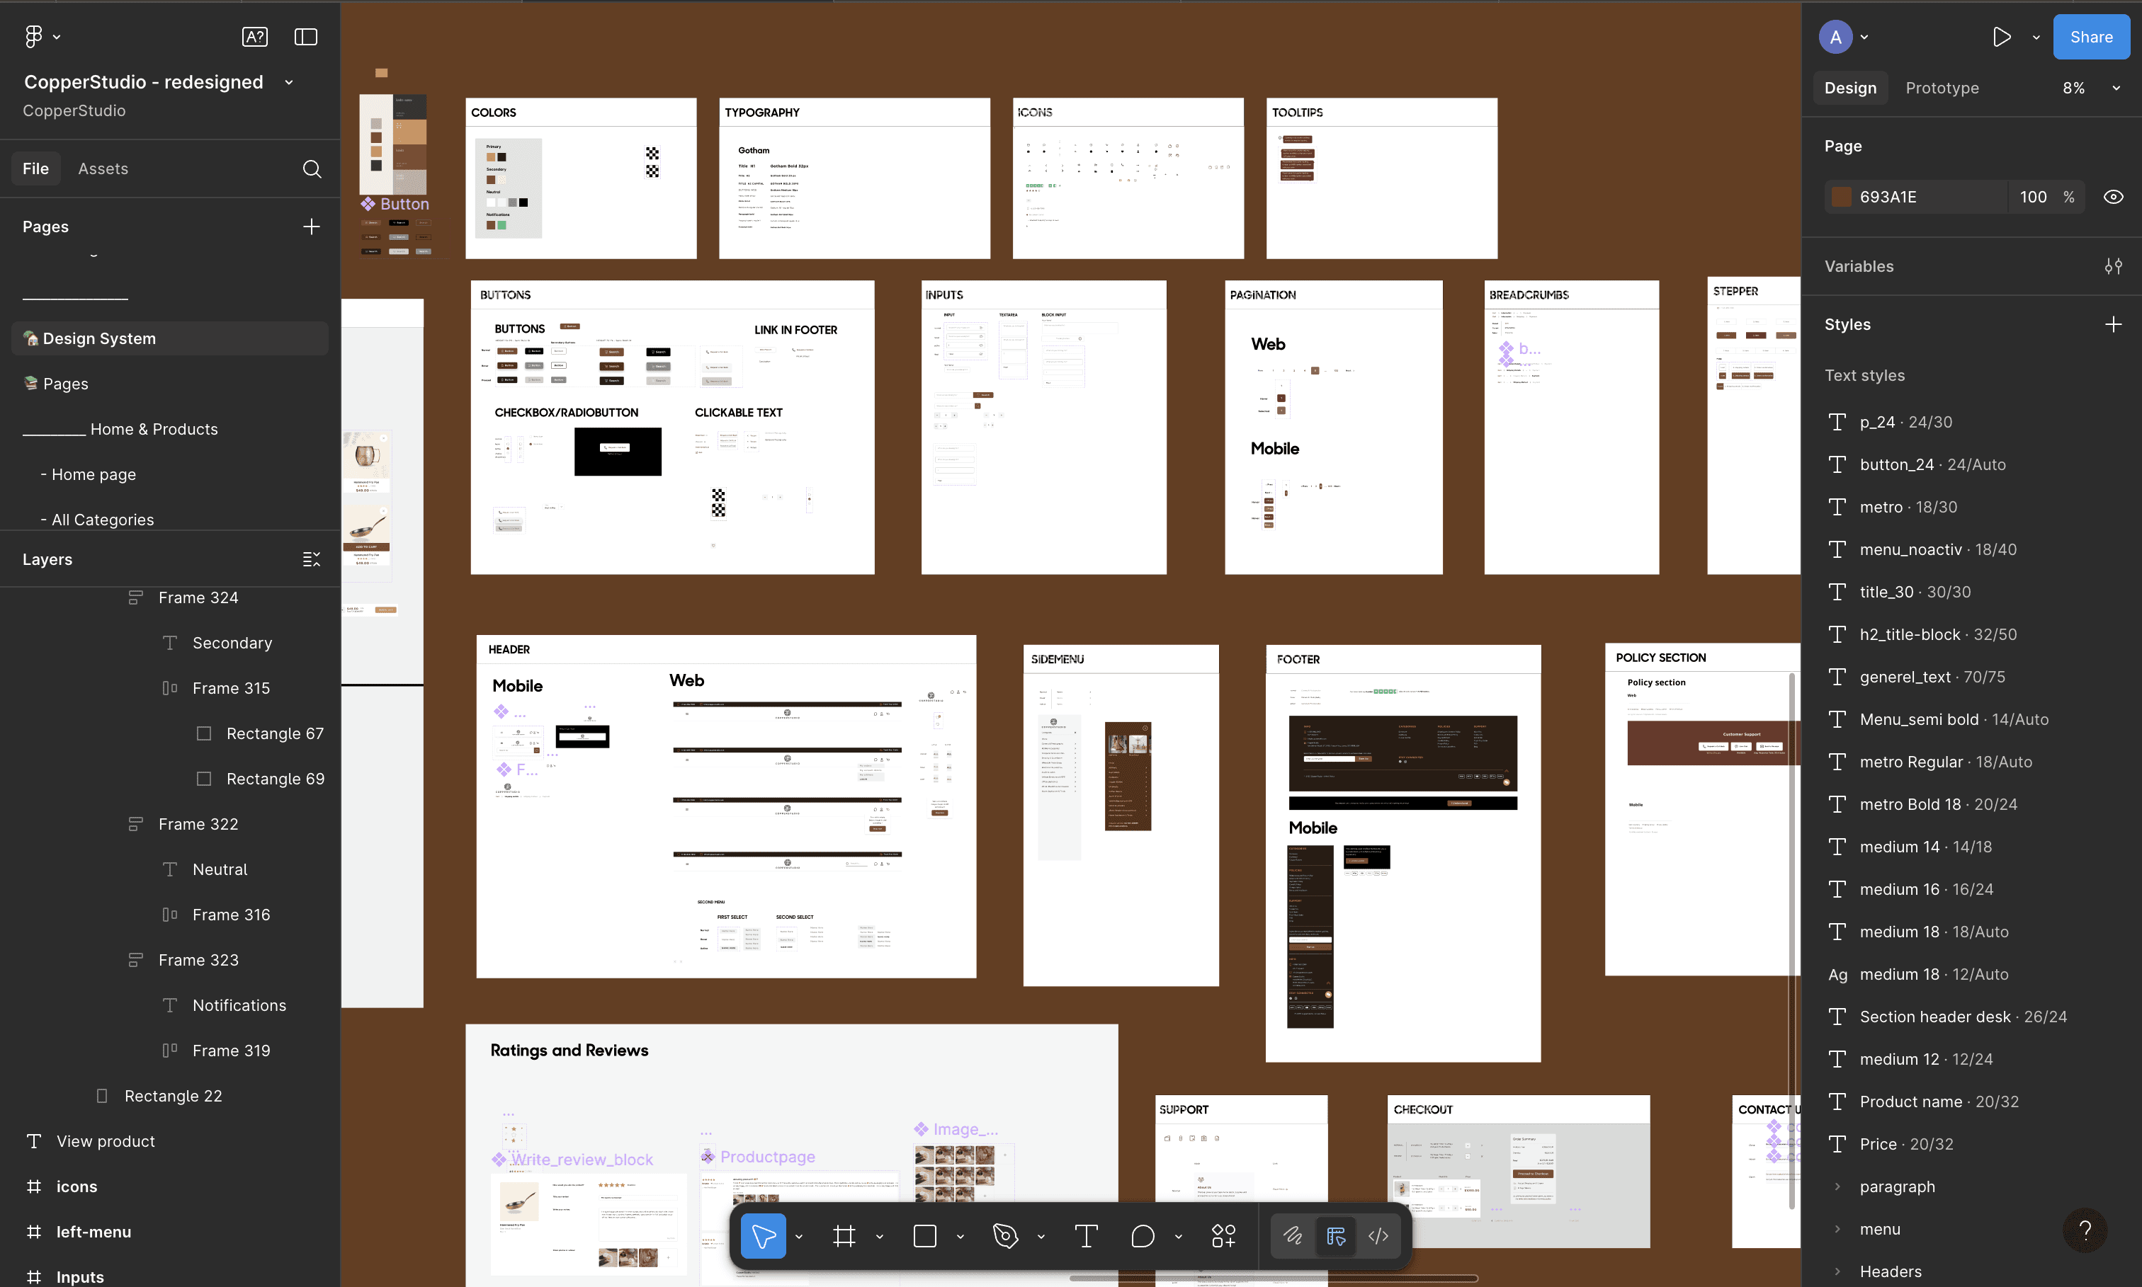Toggle the sidebar panel layout icon

click(305, 36)
